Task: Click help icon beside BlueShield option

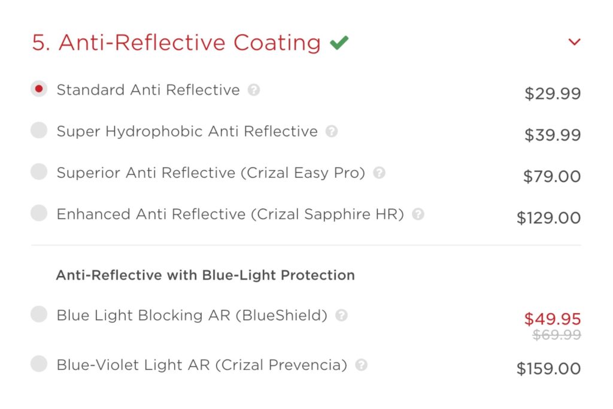Action: point(341,315)
